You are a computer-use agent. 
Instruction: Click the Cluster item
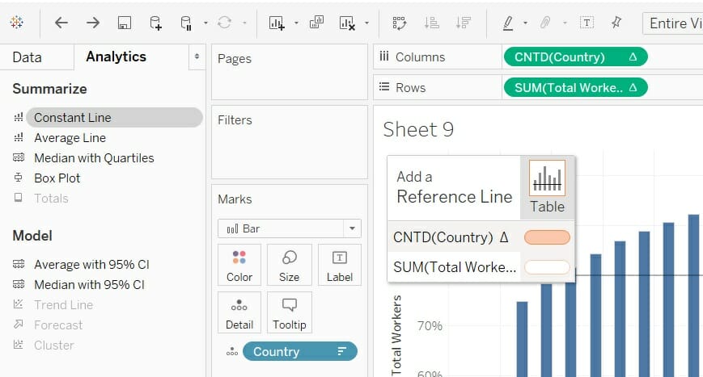click(x=54, y=345)
